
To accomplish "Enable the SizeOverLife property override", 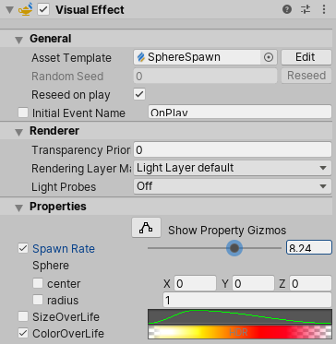I will click(23, 316).
